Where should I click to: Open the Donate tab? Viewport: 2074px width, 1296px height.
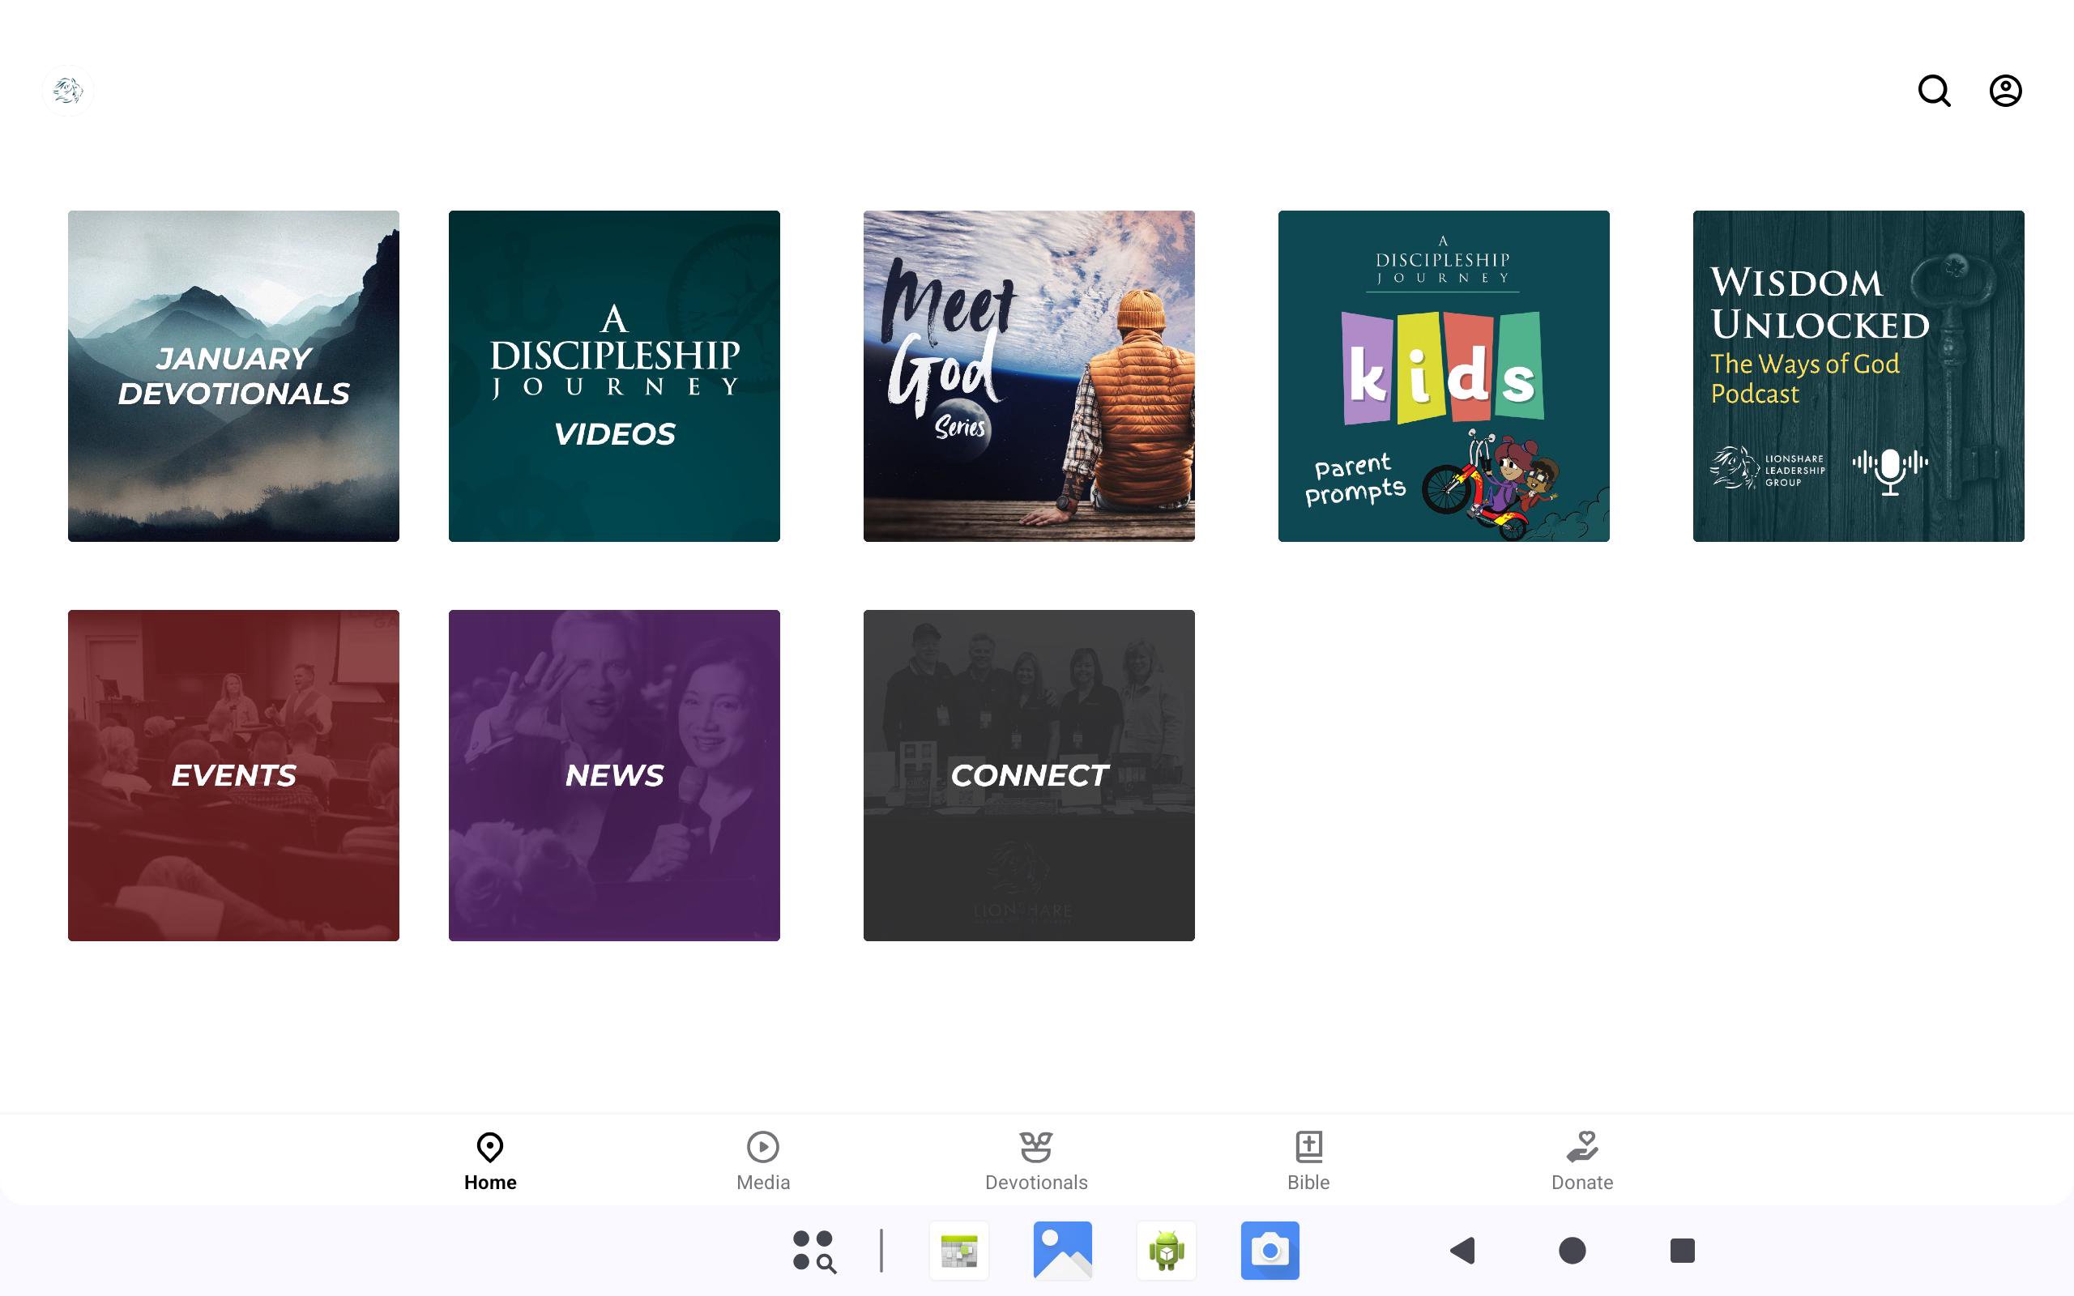(x=1581, y=1161)
